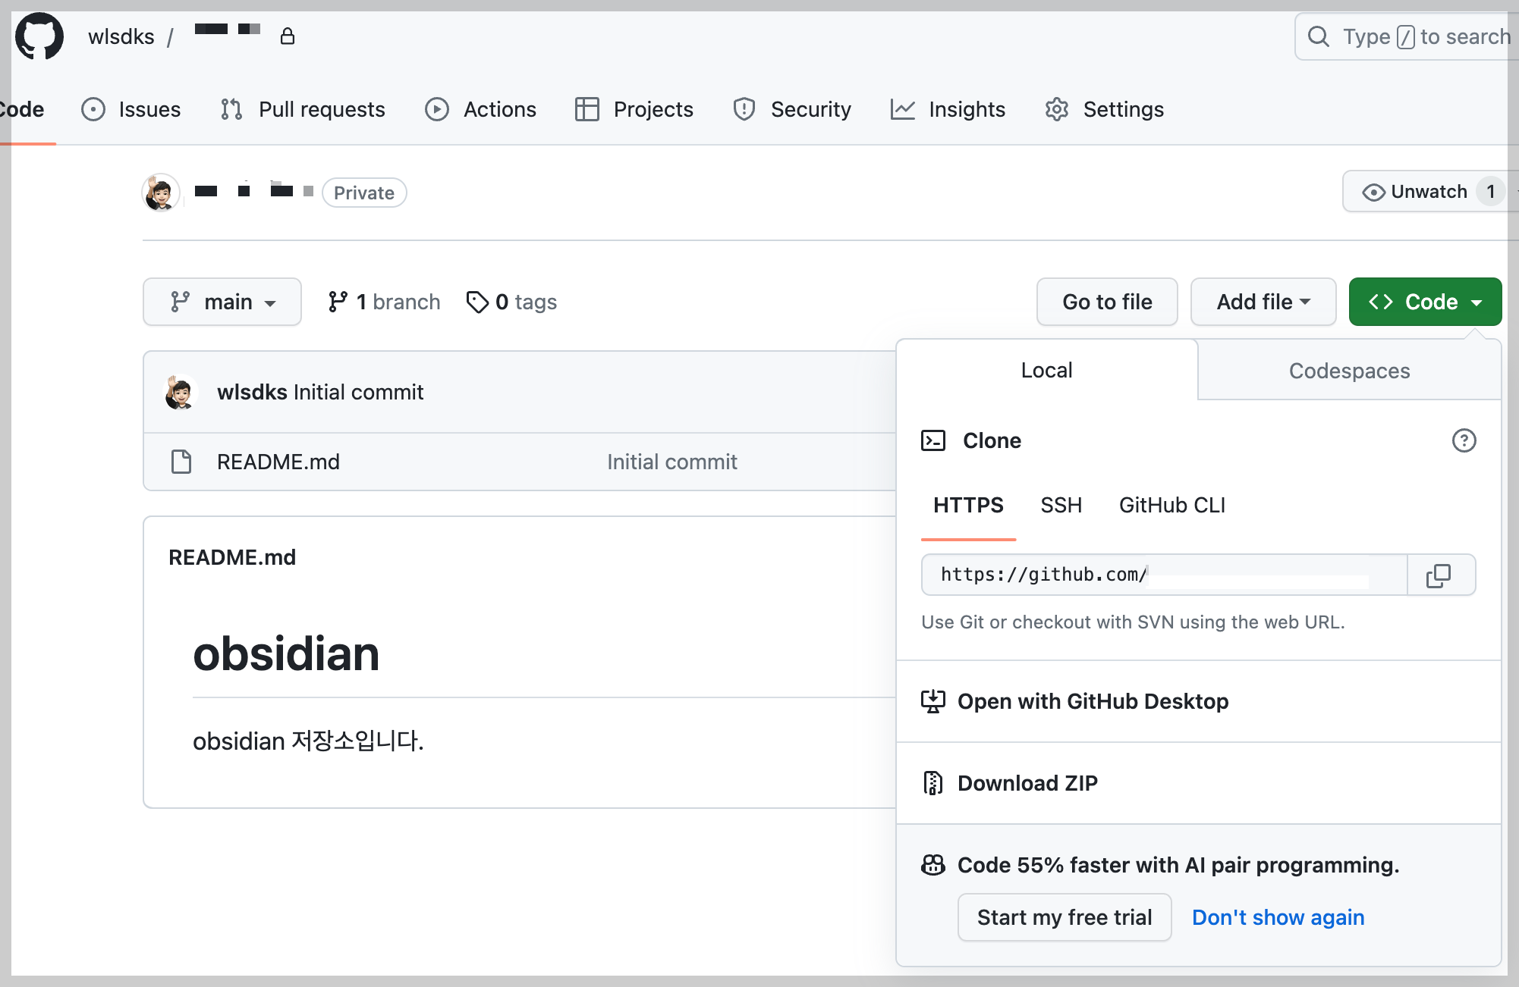This screenshot has height=987, width=1519.
Task: Click the private repository lock icon
Action: point(288,36)
